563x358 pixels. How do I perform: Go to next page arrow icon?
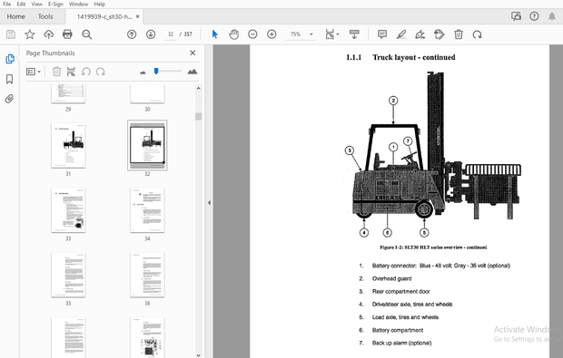pyautogui.click(x=151, y=34)
